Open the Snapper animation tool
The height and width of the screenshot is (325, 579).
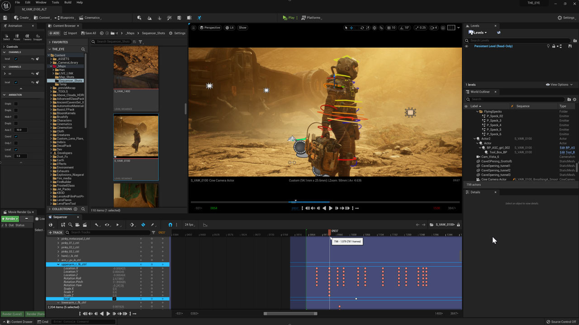click(38, 37)
